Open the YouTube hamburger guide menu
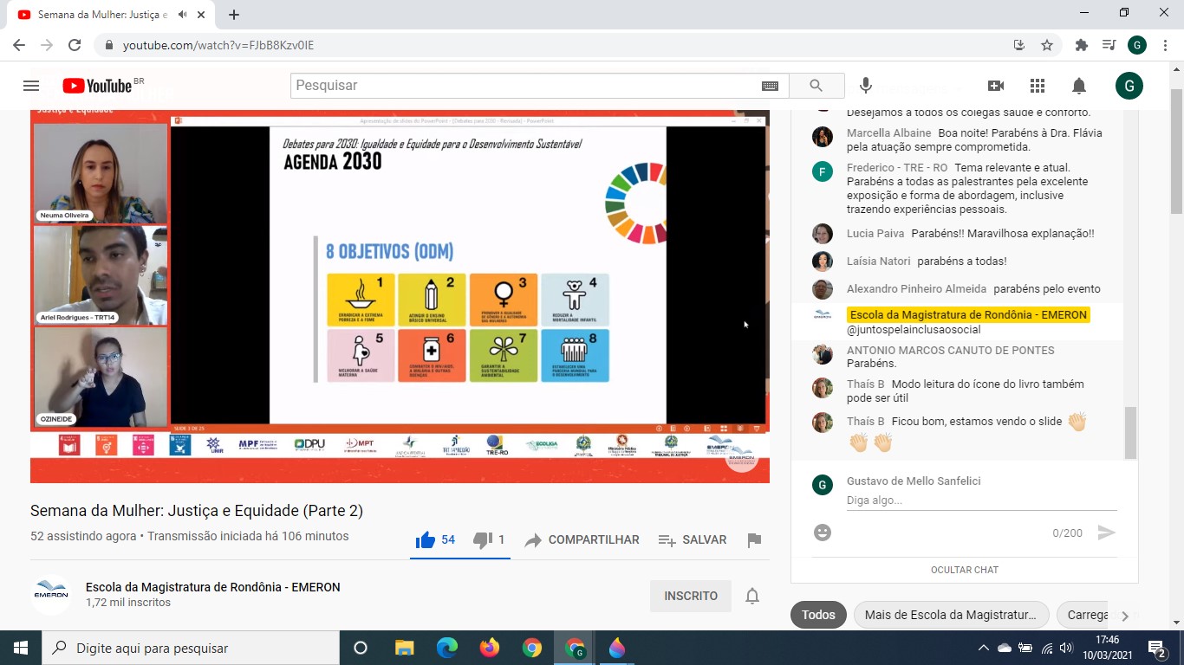 point(31,86)
